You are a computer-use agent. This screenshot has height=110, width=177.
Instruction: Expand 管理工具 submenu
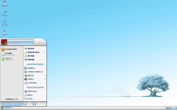coord(35,75)
